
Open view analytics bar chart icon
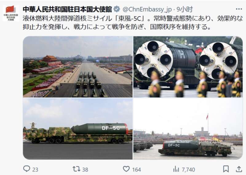(x=176, y=169)
